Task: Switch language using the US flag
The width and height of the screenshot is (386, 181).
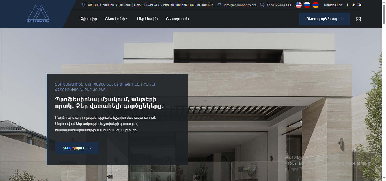Action: tap(299, 5)
